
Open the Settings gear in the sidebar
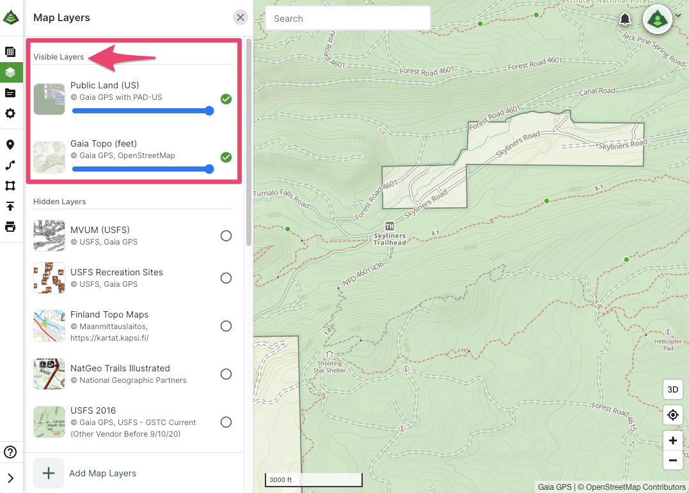pyautogui.click(x=10, y=113)
